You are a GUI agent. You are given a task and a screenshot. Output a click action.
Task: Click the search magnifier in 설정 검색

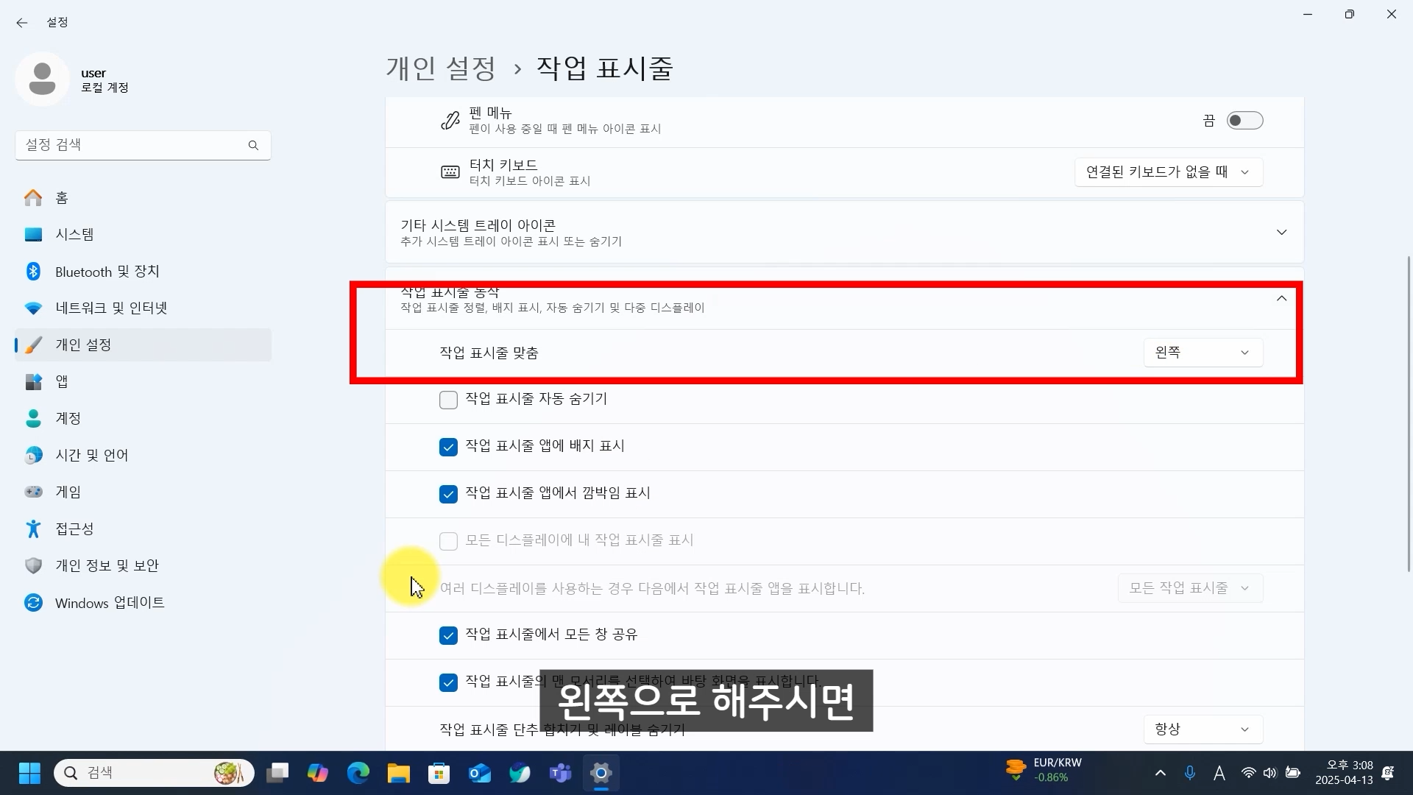(253, 145)
